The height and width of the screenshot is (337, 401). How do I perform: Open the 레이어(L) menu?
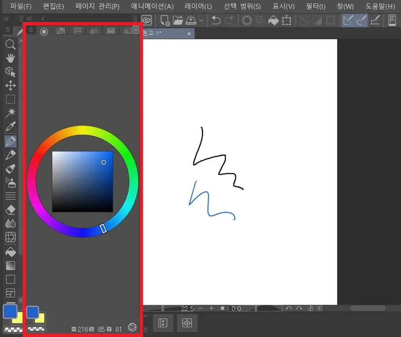click(x=198, y=6)
